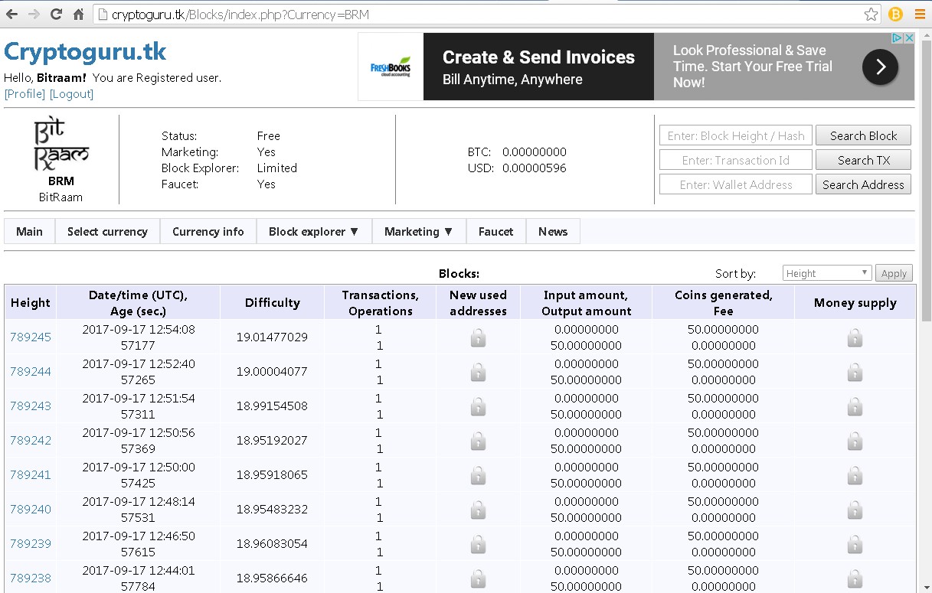Open Select currency menu item

[107, 231]
